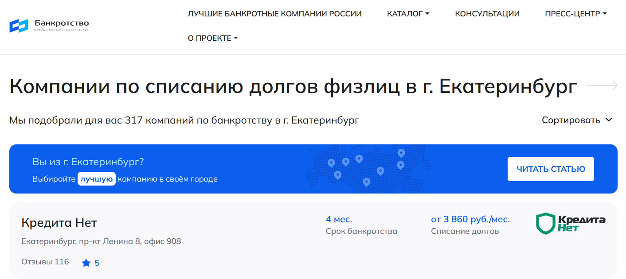Click the Отзывы 116 reviews link

coord(45,262)
